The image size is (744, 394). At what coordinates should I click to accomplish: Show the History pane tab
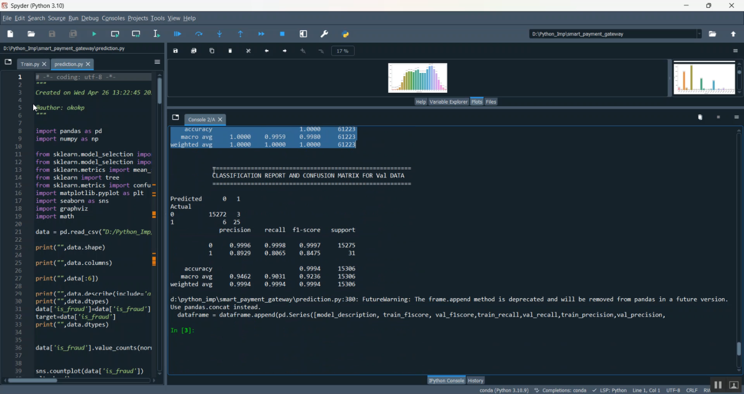(475, 381)
